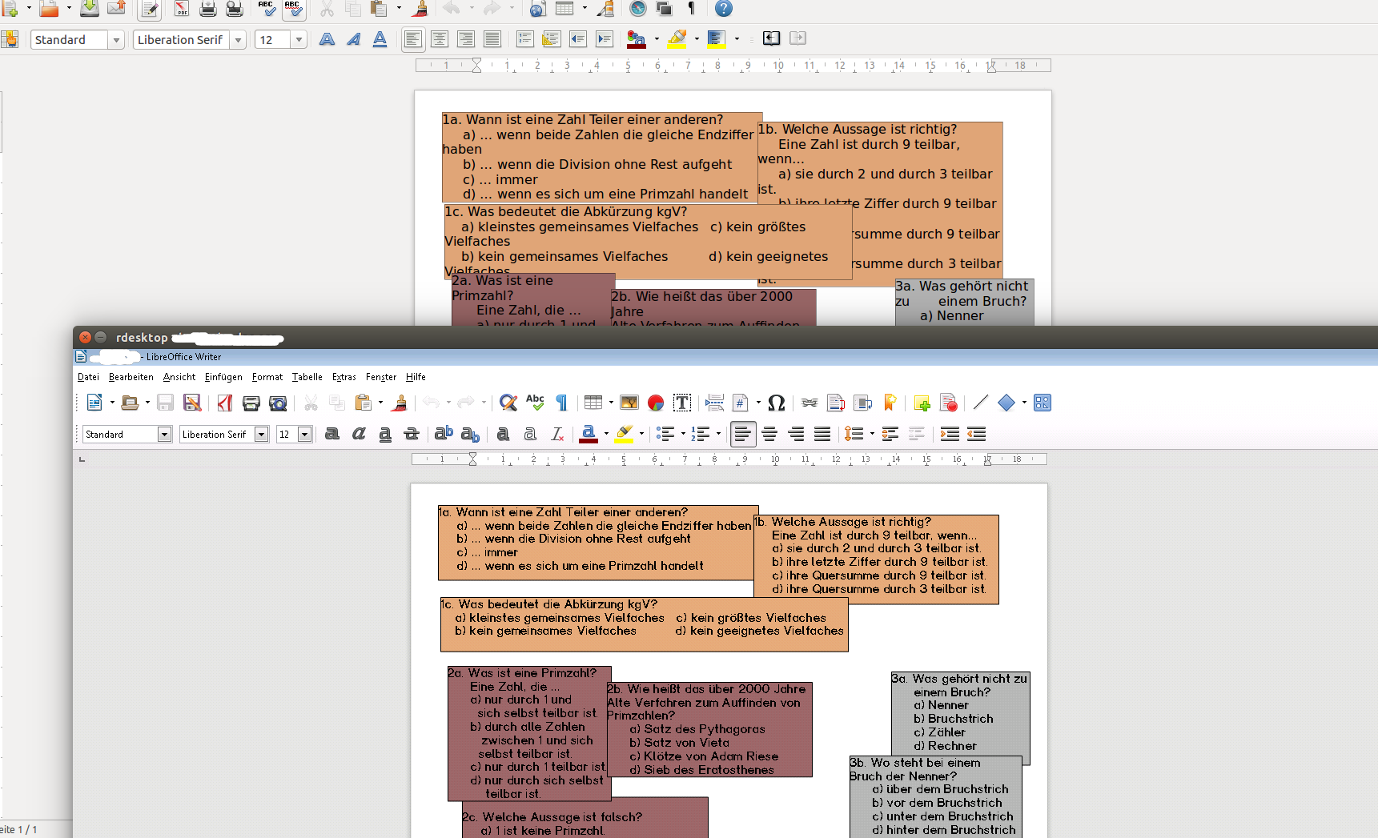The height and width of the screenshot is (838, 1378).
Task: Insert Image icon in rdesktop Writer toolbar
Action: coord(629,403)
